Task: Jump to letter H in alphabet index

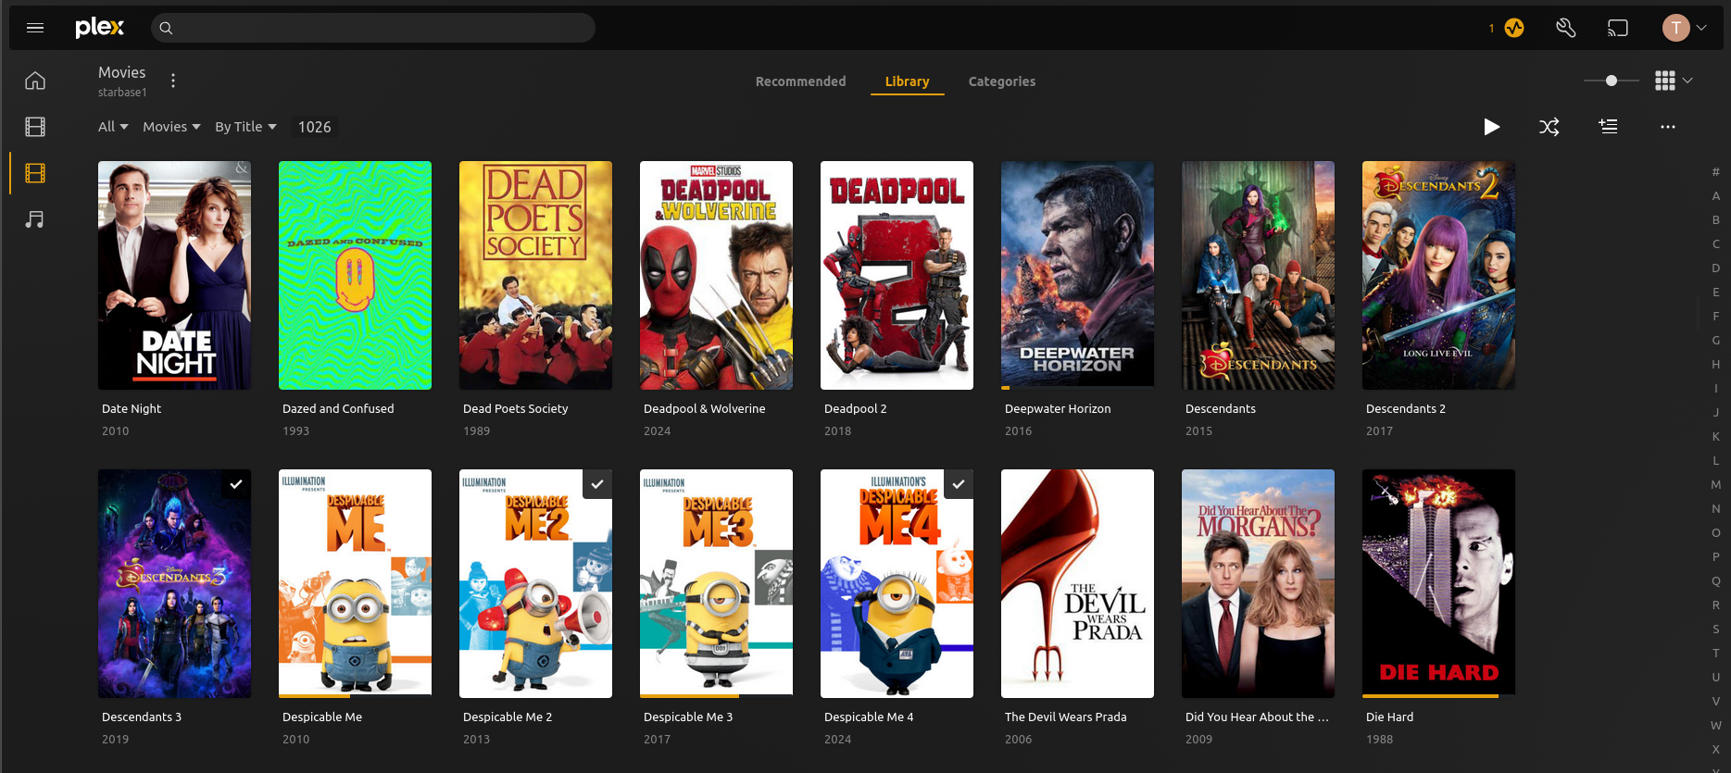Action: tap(1715, 364)
